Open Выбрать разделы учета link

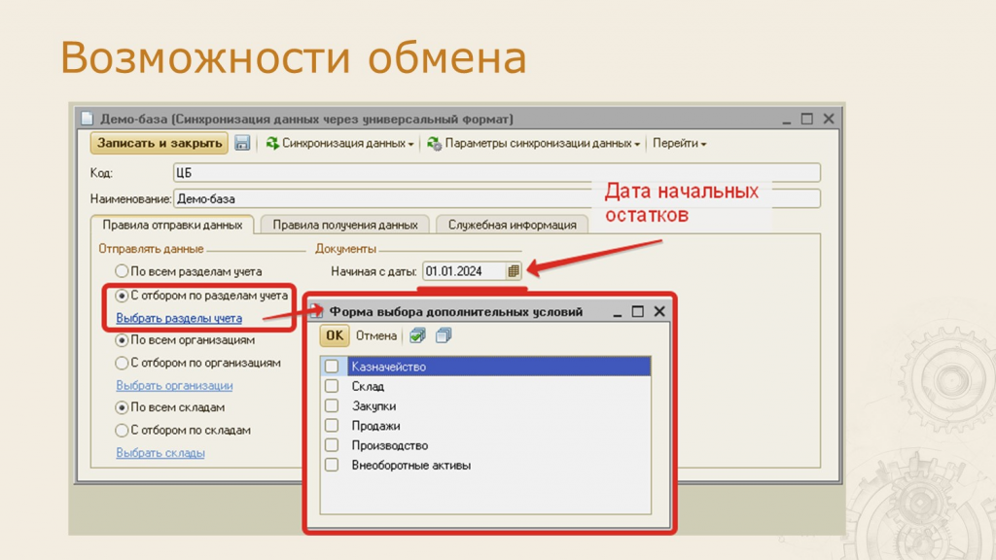coord(179,318)
